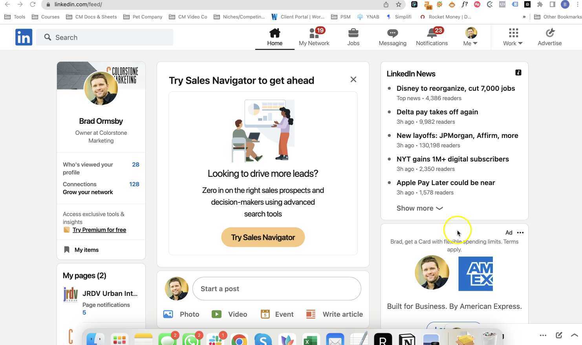Click the LinkedIn logo icon
582x345 pixels.
click(x=24, y=37)
